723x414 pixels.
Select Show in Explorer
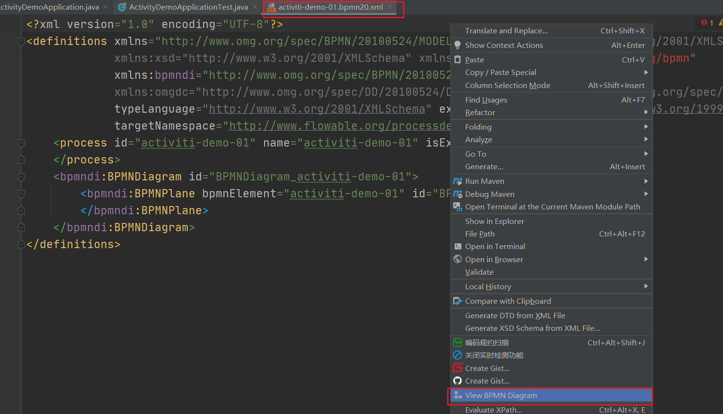pyautogui.click(x=551, y=221)
